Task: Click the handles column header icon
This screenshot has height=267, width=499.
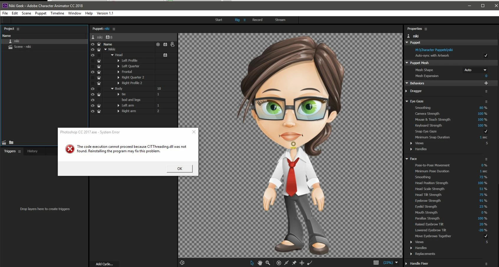Action: click(x=158, y=44)
